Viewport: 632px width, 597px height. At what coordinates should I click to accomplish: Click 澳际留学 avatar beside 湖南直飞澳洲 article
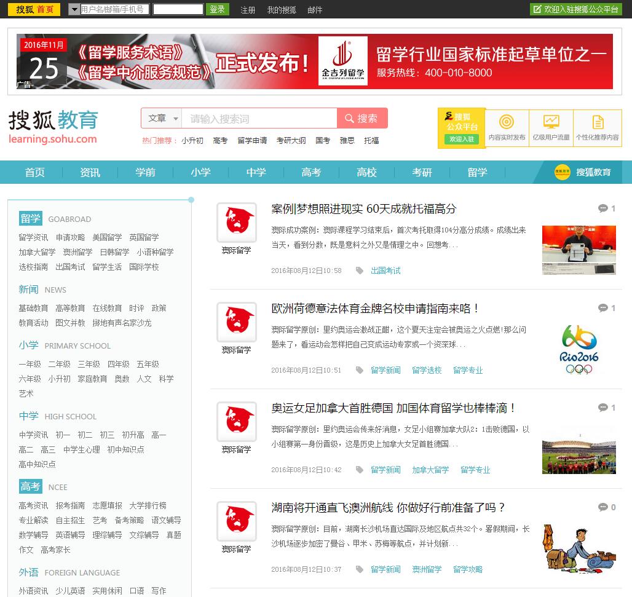pyautogui.click(x=237, y=521)
